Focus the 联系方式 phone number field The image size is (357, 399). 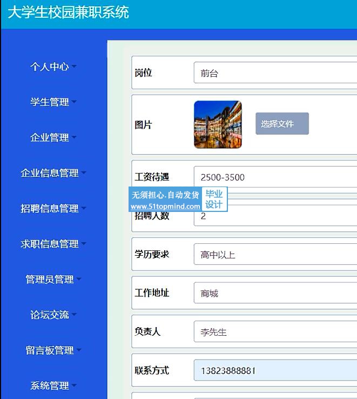(275, 370)
